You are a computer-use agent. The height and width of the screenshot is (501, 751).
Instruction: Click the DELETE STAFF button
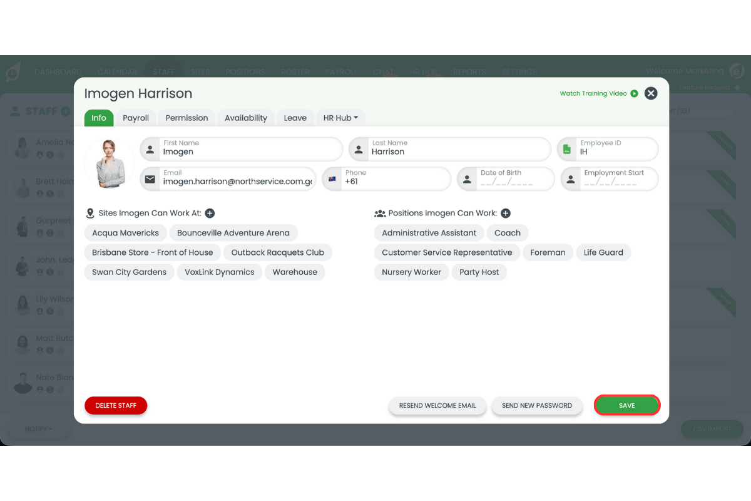(x=116, y=405)
